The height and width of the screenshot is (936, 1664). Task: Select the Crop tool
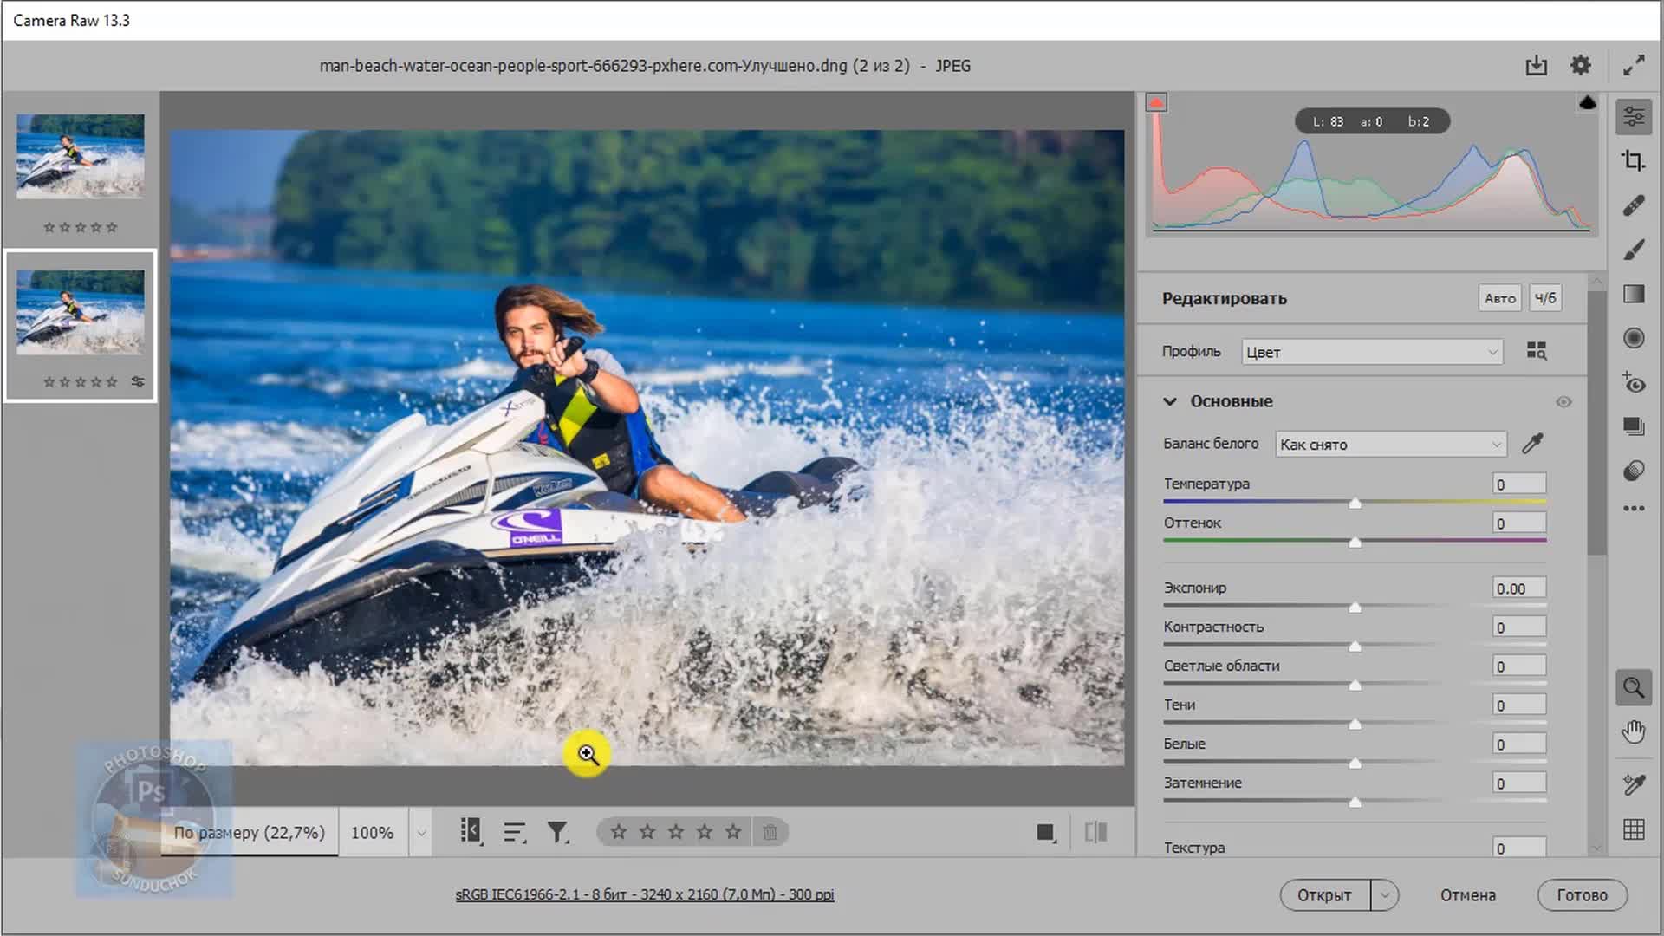click(1633, 161)
